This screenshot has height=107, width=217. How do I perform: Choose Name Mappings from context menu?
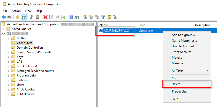coord(187,41)
